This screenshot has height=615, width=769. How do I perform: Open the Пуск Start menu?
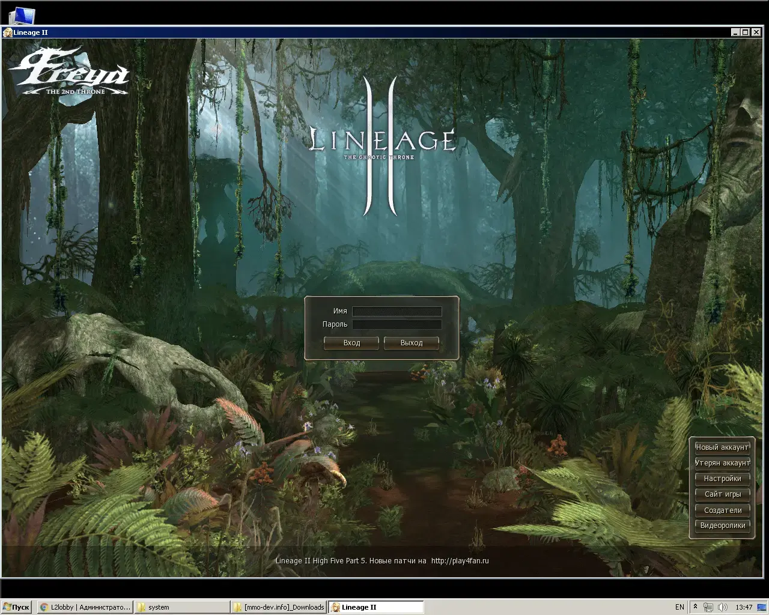point(16,607)
